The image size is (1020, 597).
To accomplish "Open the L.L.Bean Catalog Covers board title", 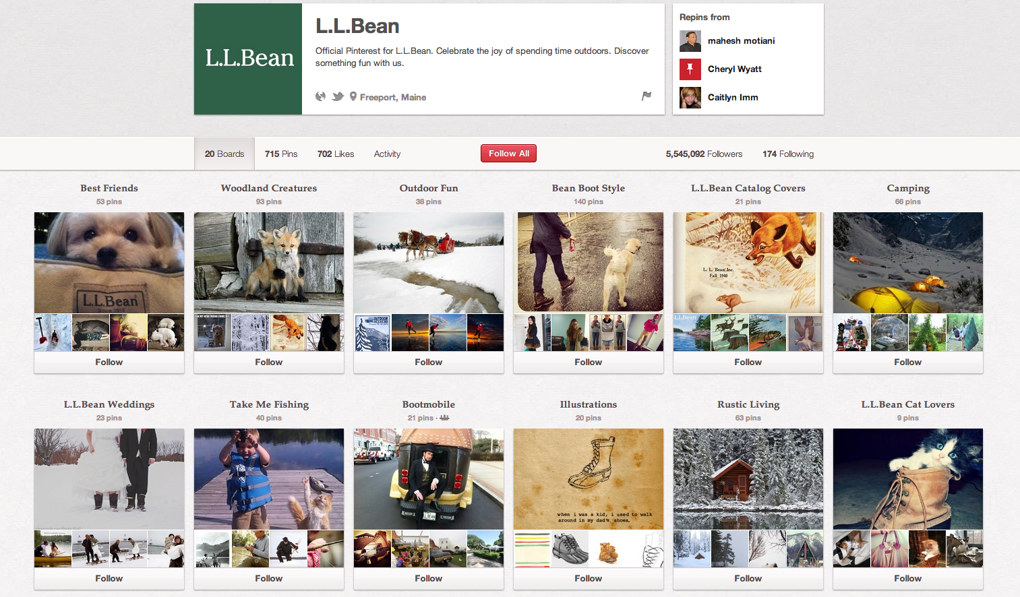I will tap(748, 188).
